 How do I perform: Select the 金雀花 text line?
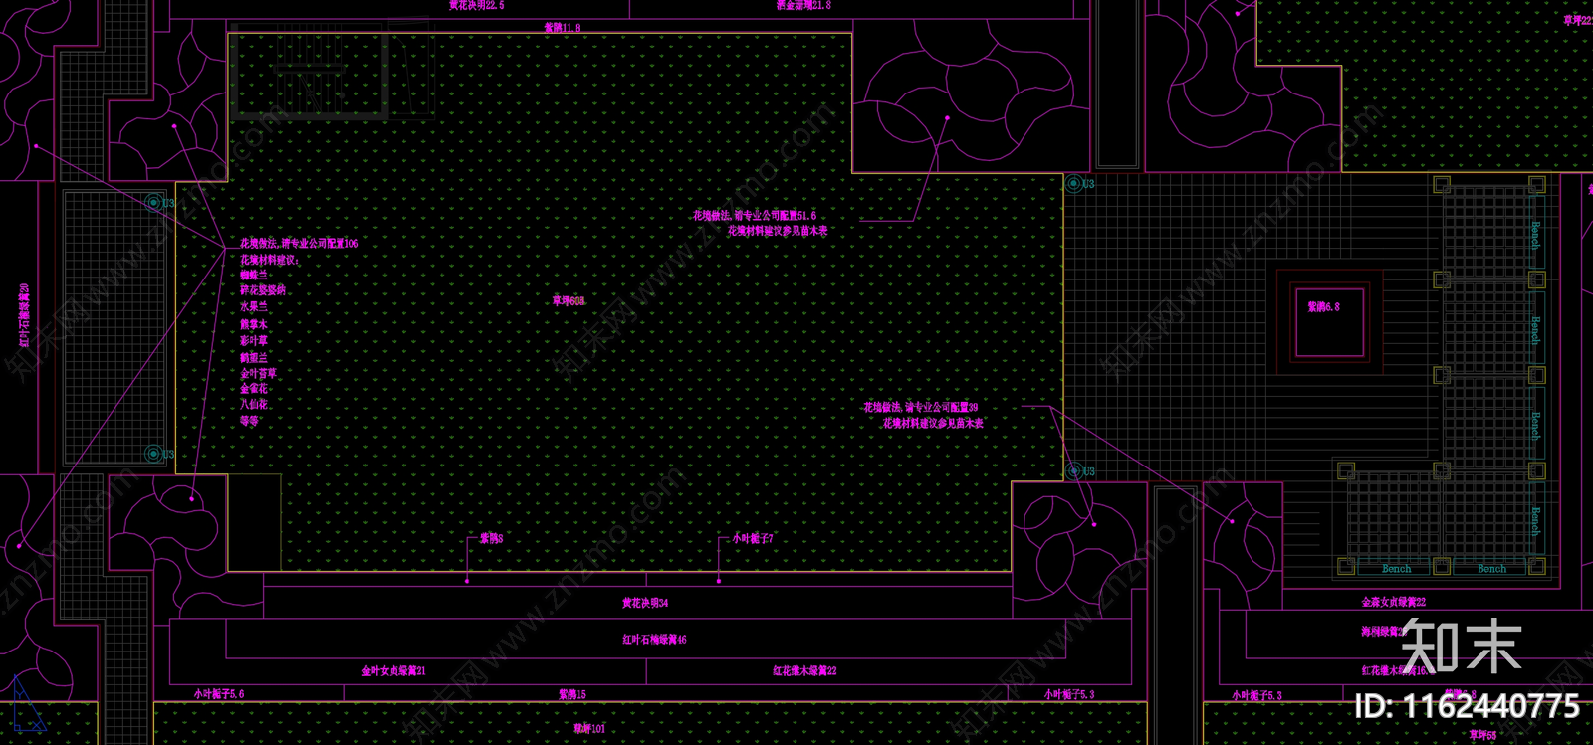pyautogui.click(x=253, y=388)
